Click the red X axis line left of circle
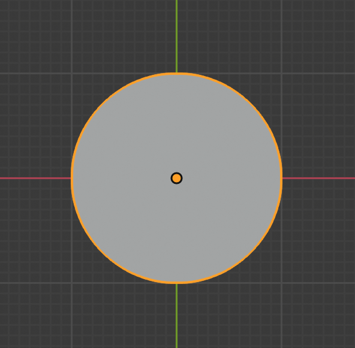355x348 pixels. tap(35, 178)
